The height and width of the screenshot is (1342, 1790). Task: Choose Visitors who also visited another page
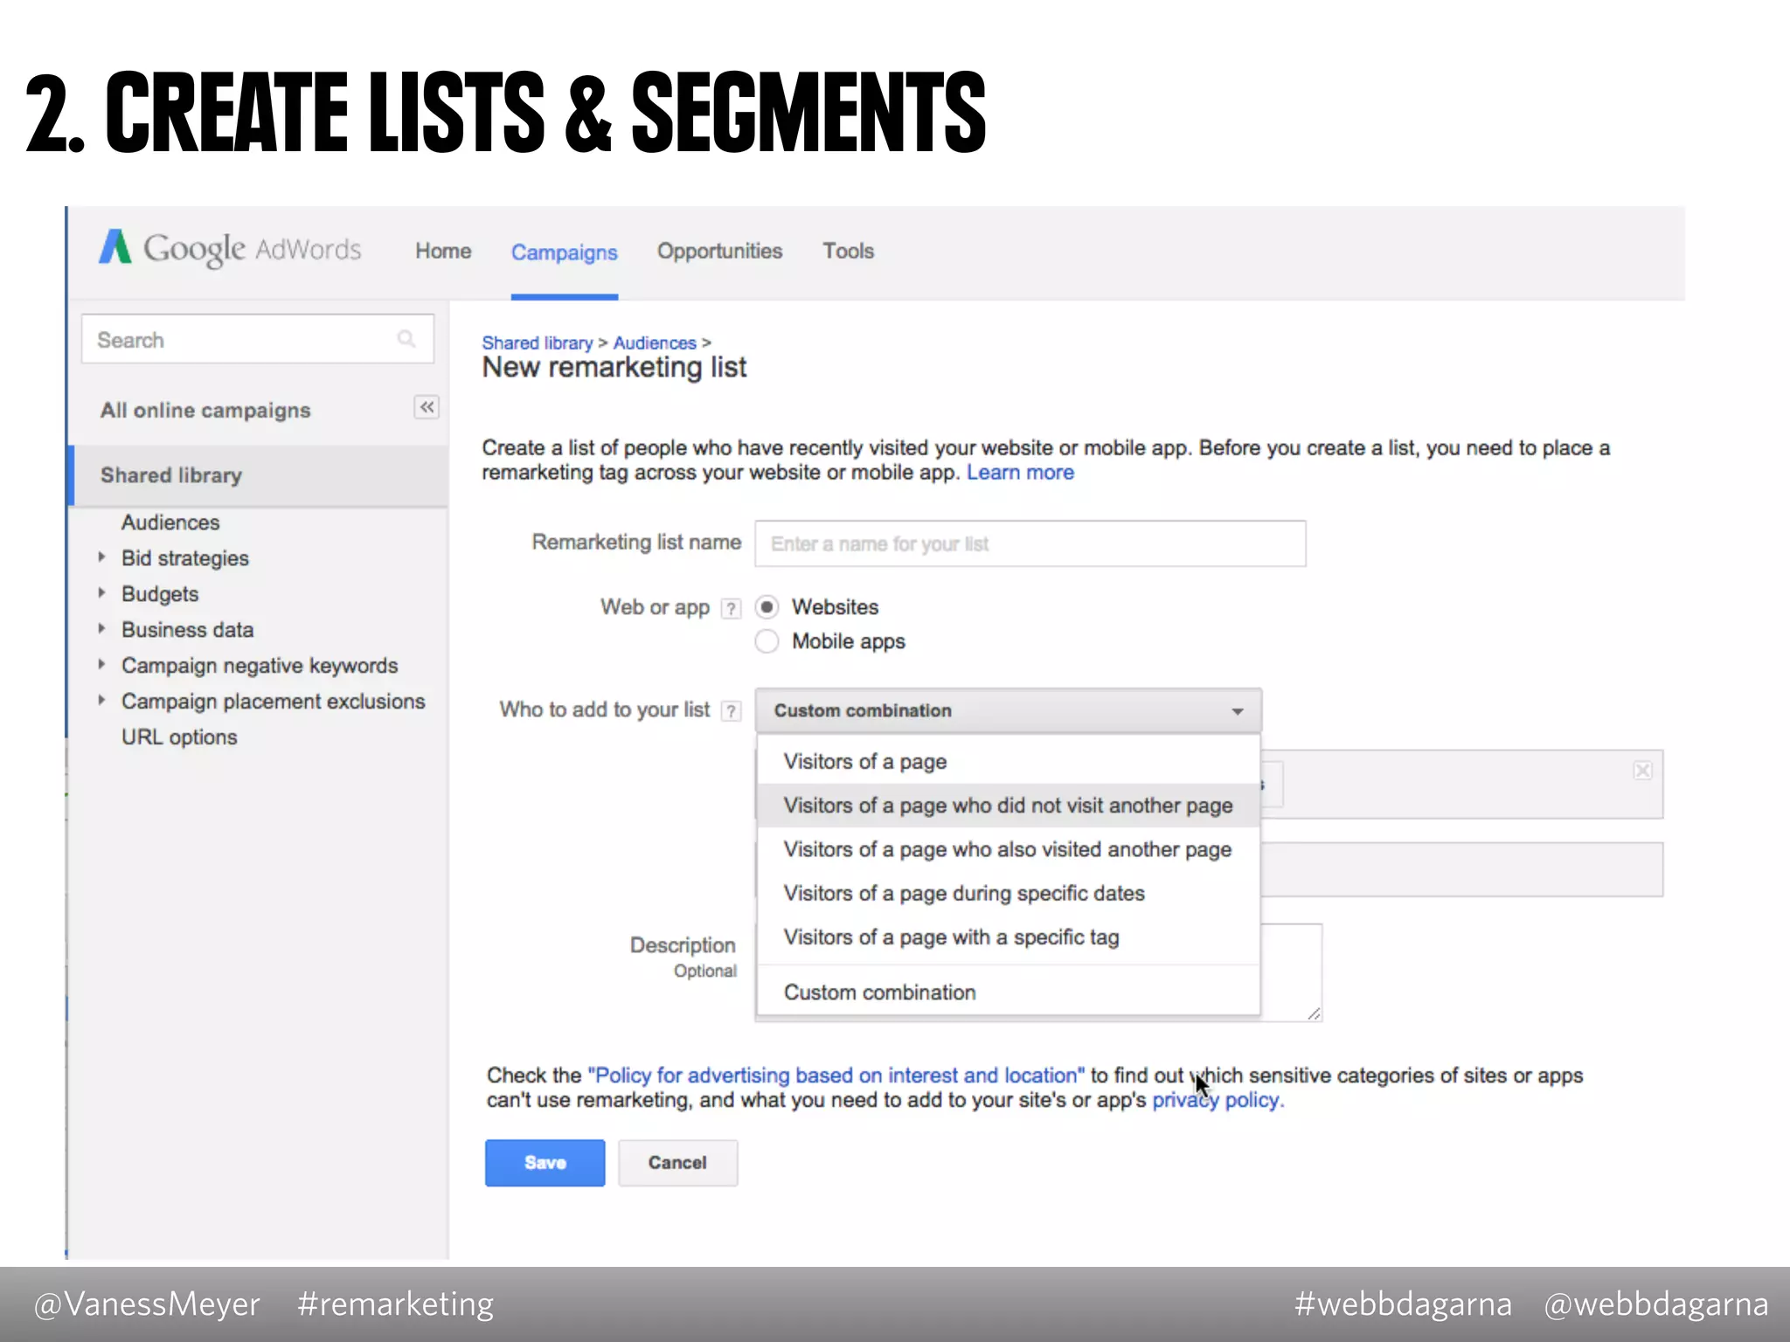point(1009,849)
